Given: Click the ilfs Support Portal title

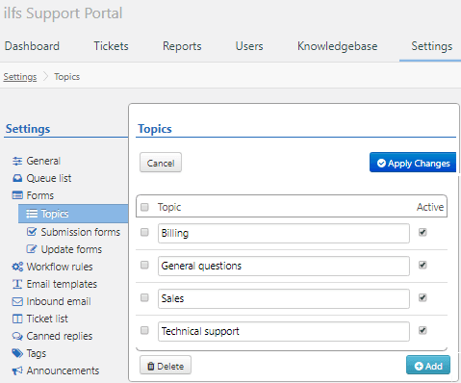Looking at the screenshot, I should tap(63, 13).
